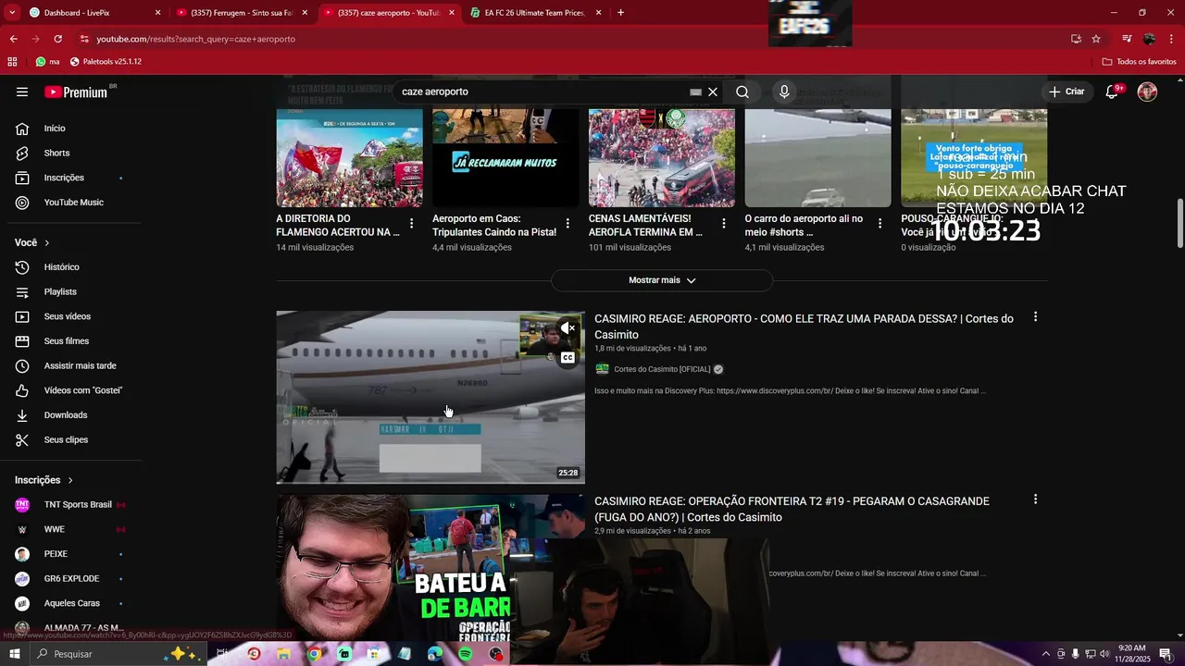Click the YouTube search input field

tap(542, 92)
